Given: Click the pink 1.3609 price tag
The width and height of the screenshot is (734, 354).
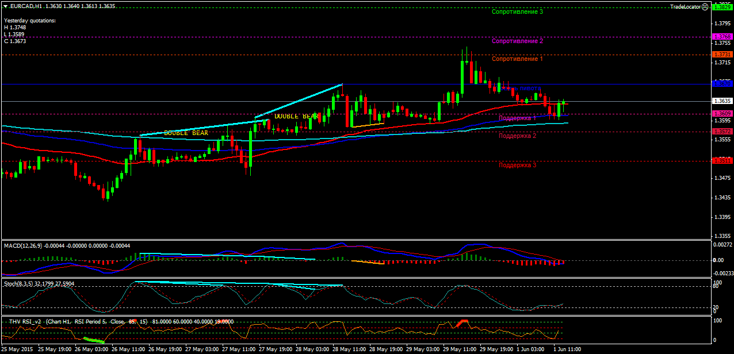Looking at the screenshot, I should click(x=722, y=114).
